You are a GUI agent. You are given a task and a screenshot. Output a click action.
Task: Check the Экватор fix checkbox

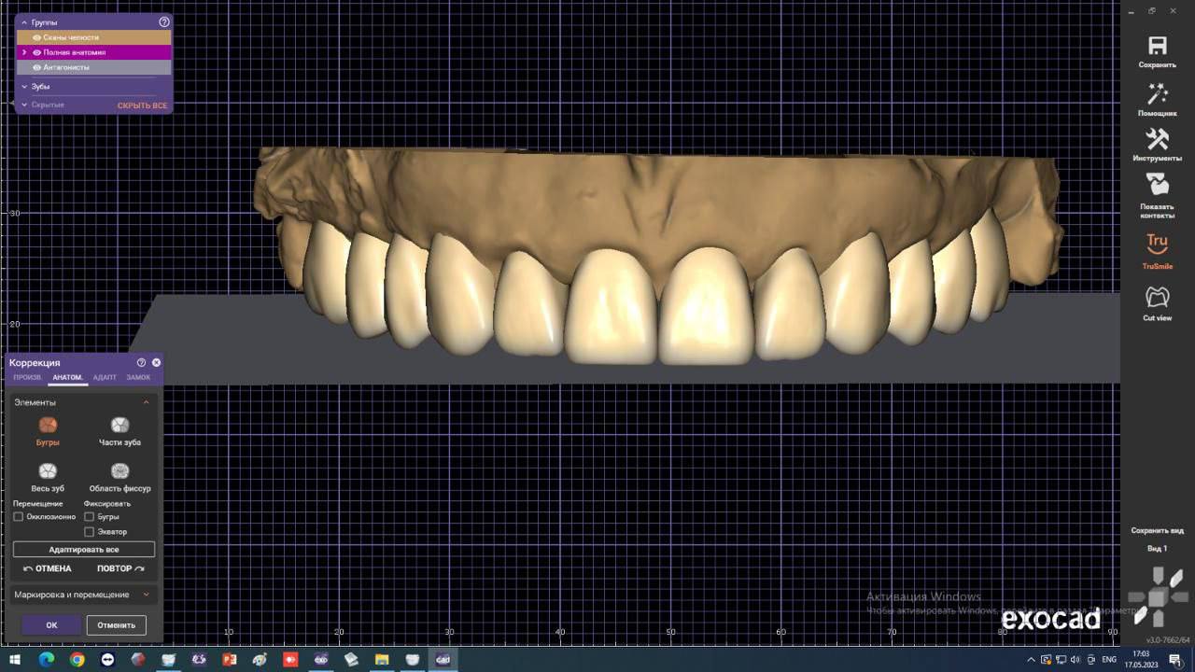[90, 532]
